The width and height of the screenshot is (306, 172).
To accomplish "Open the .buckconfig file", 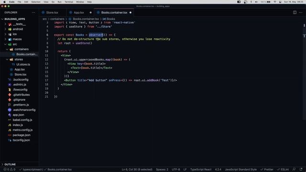I will coord(21,80).
